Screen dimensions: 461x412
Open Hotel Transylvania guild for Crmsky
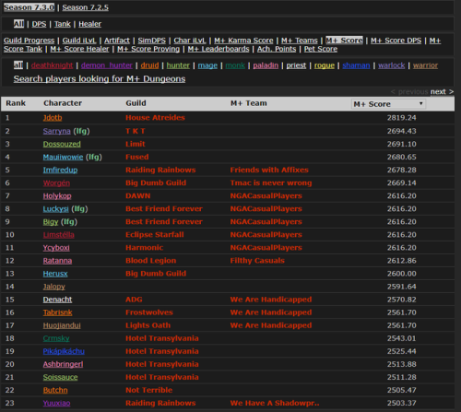click(x=162, y=338)
